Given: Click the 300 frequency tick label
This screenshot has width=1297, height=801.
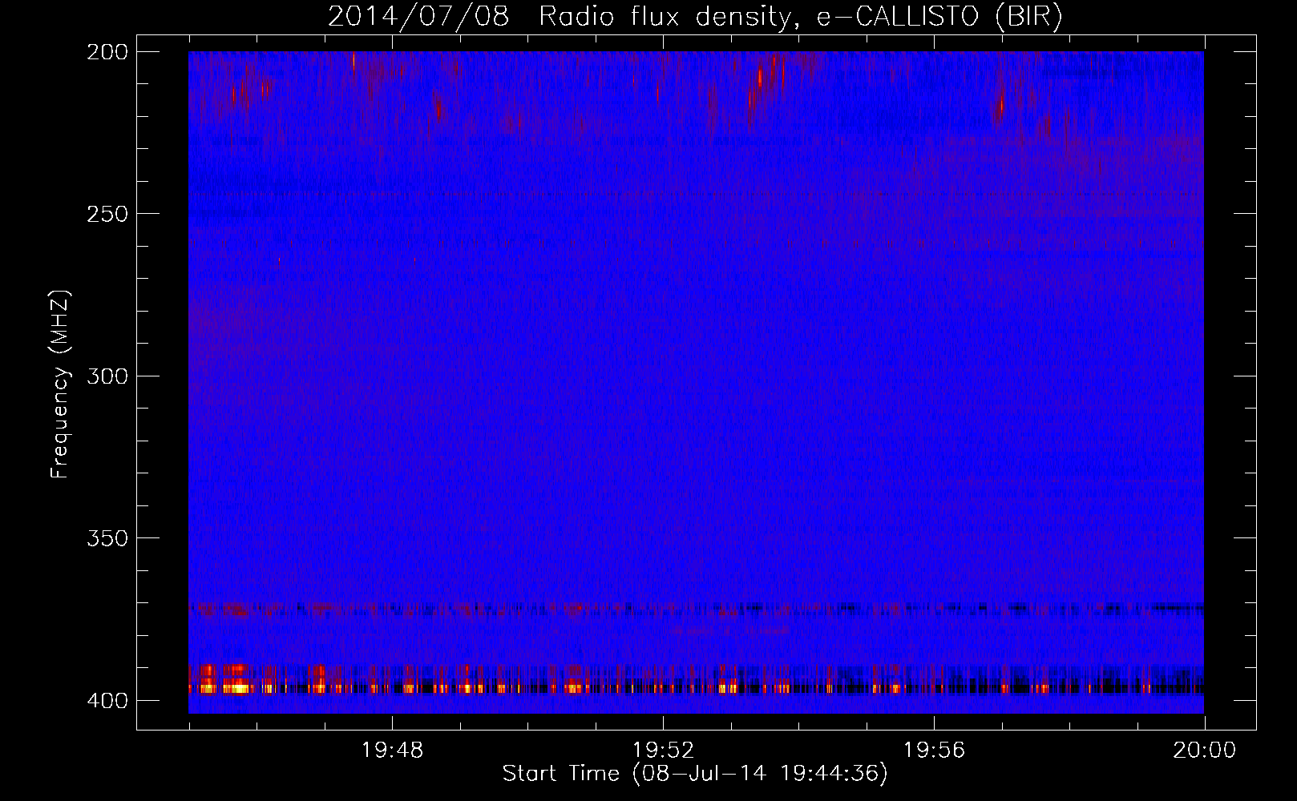Looking at the screenshot, I should [107, 376].
